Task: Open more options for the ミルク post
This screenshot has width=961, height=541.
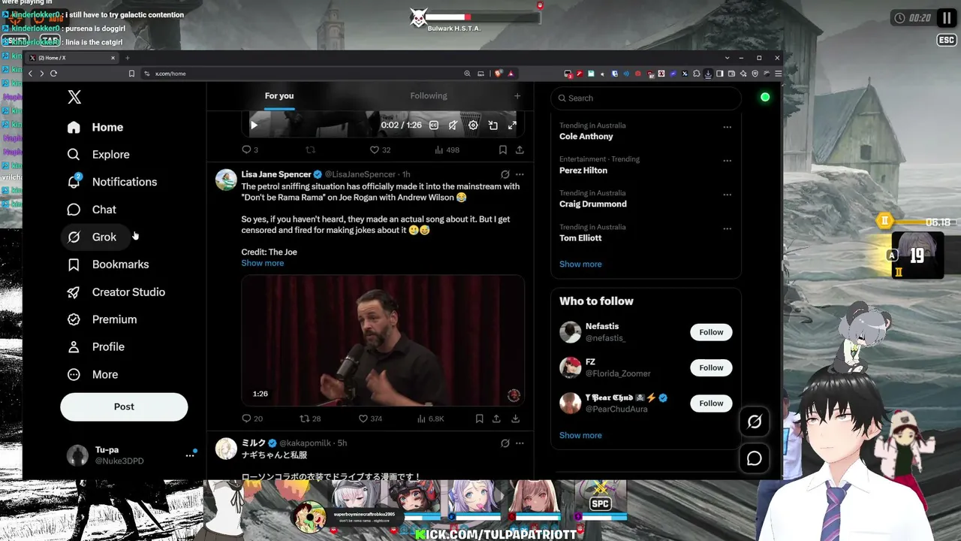Action: pos(520,443)
